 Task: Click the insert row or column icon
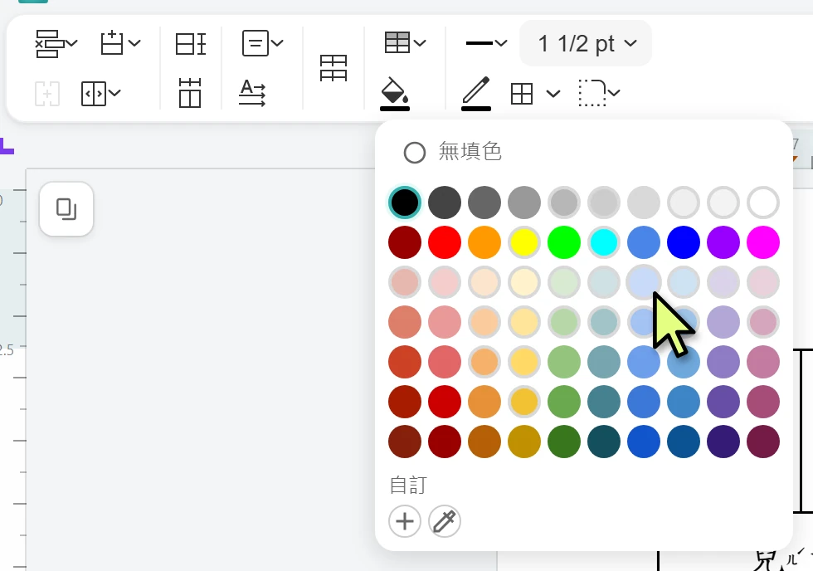[111, 43]
